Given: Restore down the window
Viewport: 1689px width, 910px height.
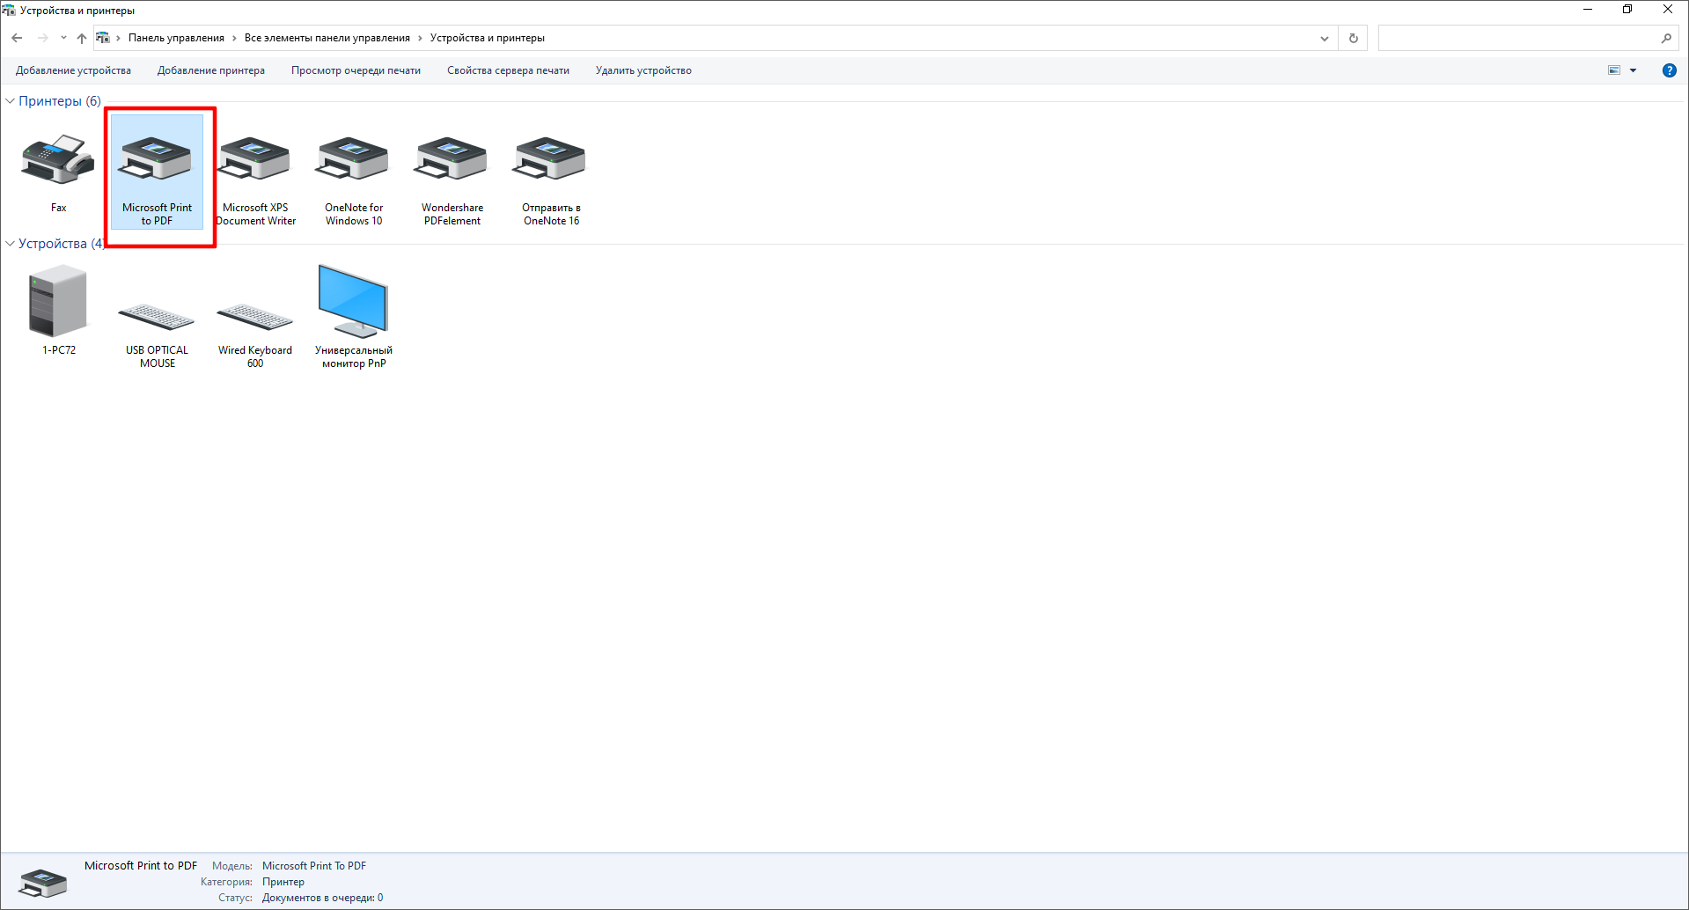Looking at the screenshot, I should (1627, 10).
